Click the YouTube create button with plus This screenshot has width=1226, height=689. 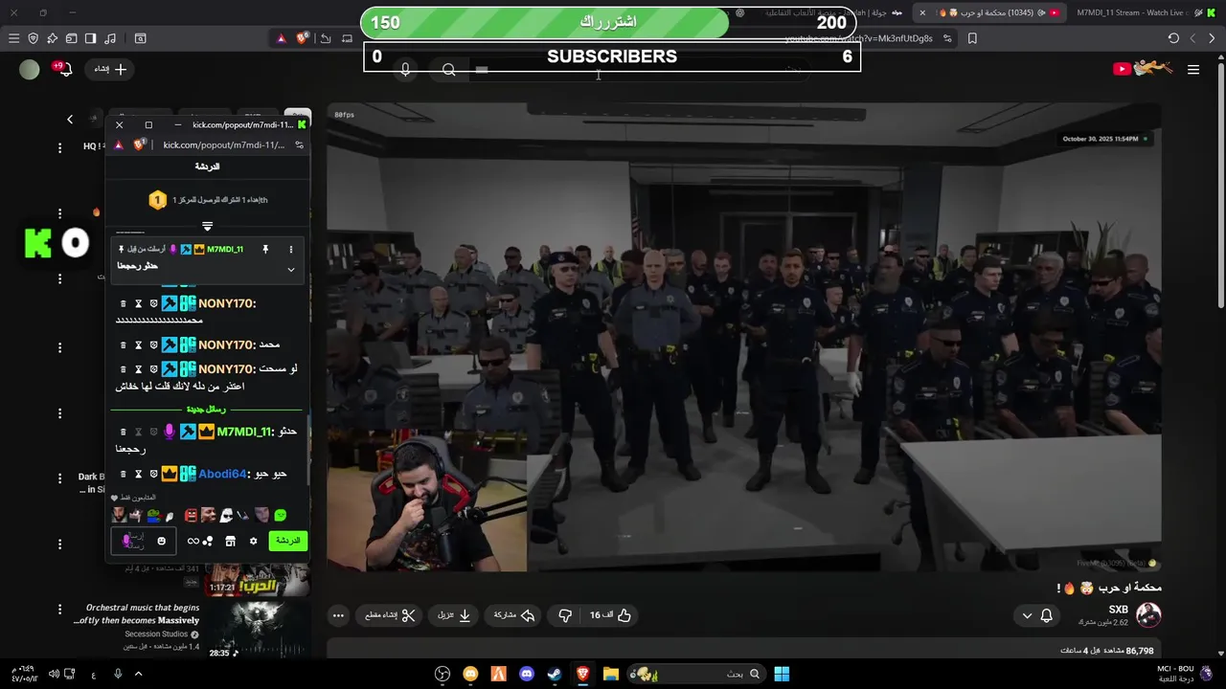pos(110,69)
